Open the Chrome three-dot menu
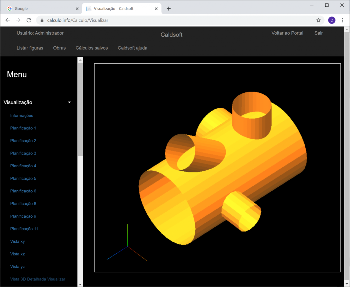 [x=342, y=20]
